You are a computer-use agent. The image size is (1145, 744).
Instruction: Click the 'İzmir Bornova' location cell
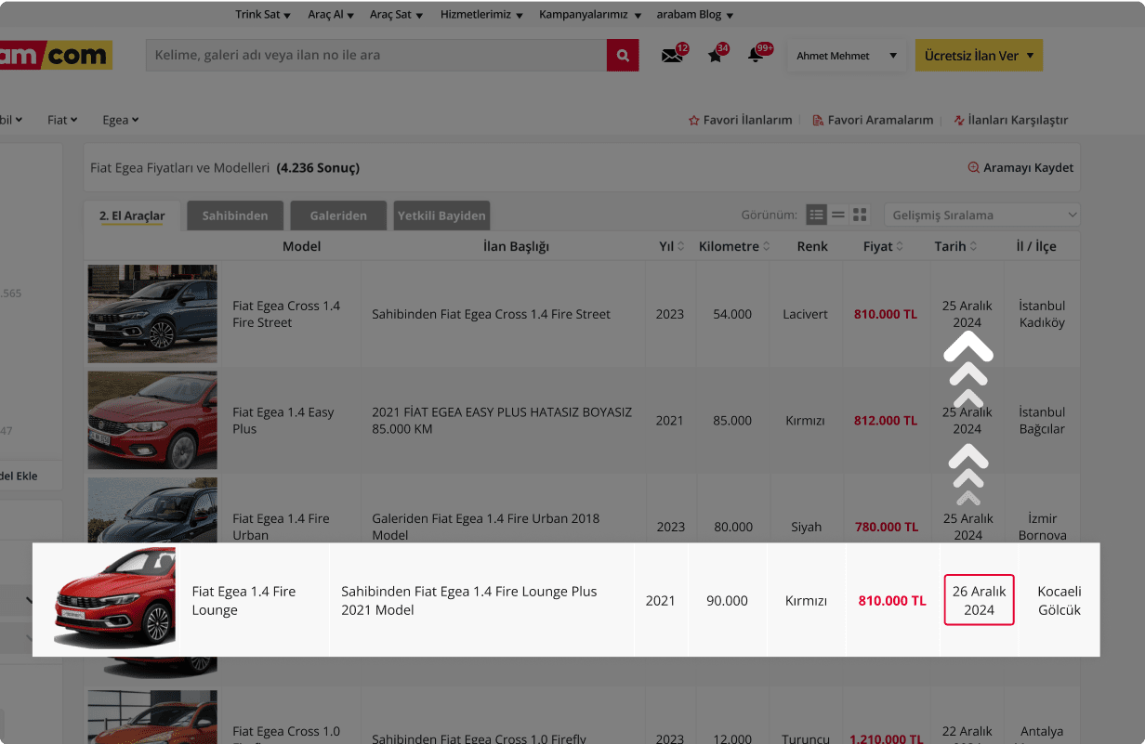pyautogui.click(x=1042, y=527)
